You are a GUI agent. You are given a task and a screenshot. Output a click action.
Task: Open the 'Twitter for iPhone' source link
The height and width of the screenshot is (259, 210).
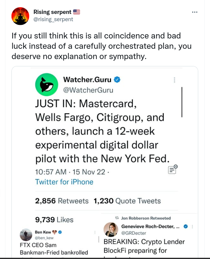click(x=64, y=182)
